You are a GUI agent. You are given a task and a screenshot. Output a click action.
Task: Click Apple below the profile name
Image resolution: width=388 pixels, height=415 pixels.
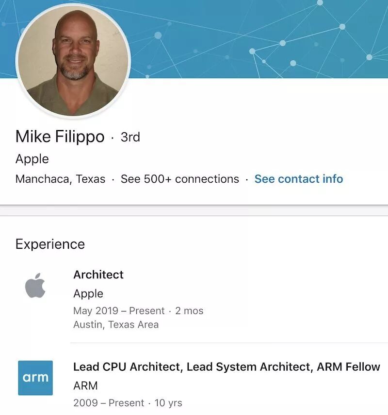tap(31, 159)
